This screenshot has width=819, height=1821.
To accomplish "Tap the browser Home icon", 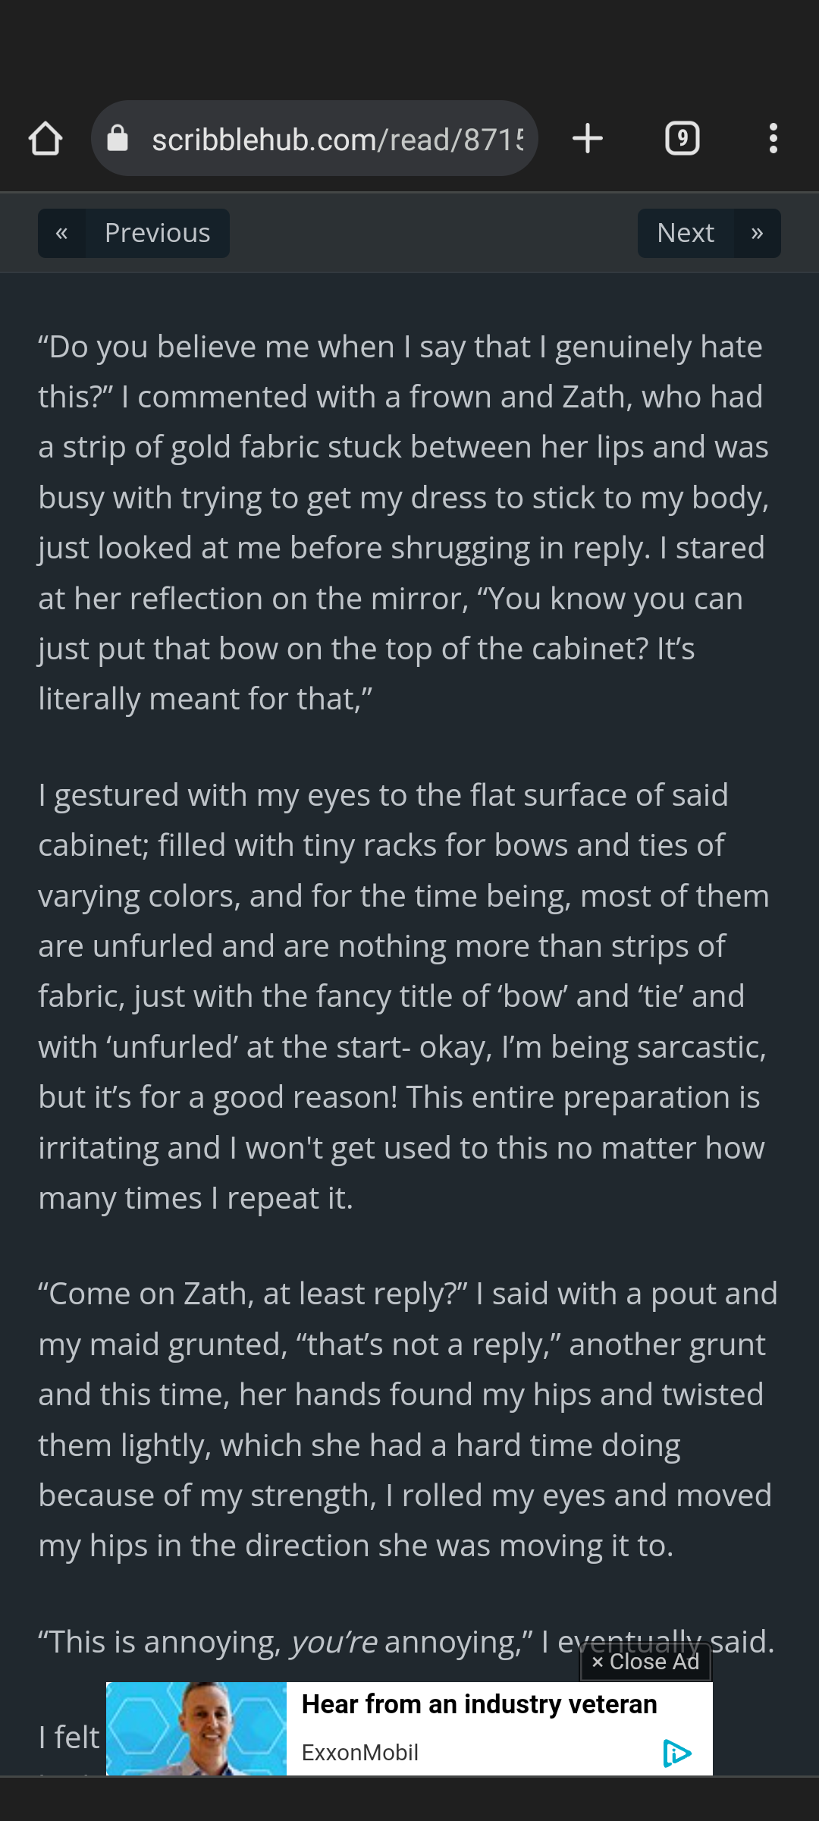I will point(45,139).
